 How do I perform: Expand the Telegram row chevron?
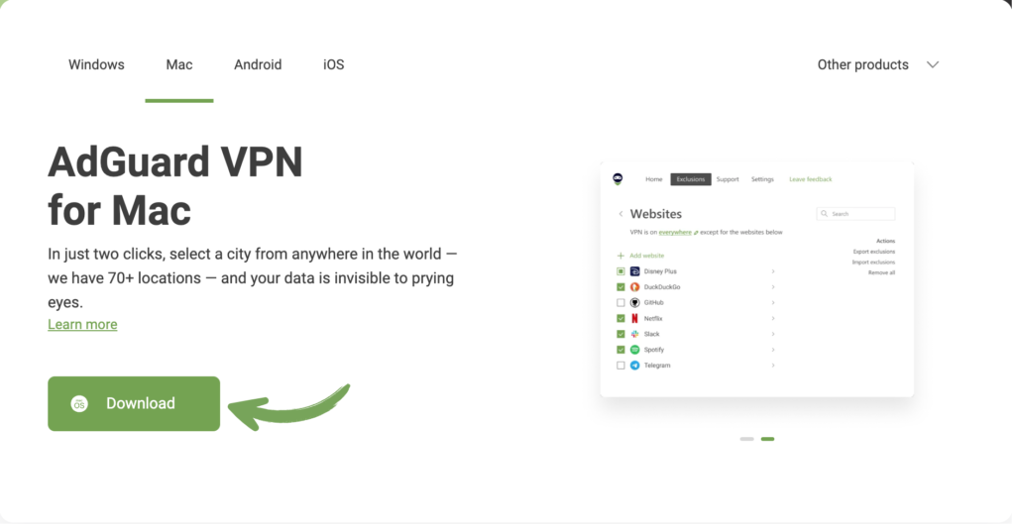773,366
